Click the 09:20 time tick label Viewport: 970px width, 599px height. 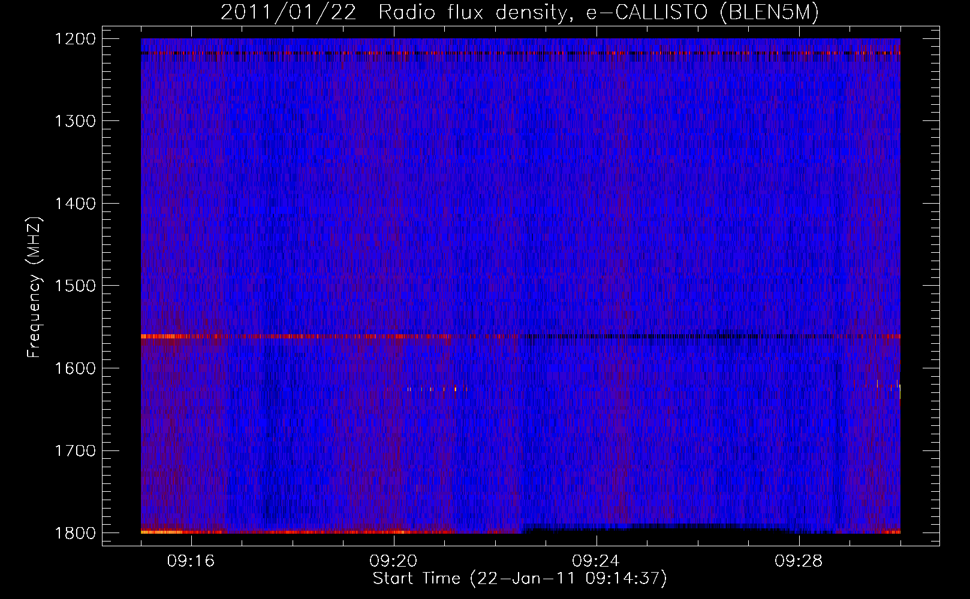click(x=394, y=561)
